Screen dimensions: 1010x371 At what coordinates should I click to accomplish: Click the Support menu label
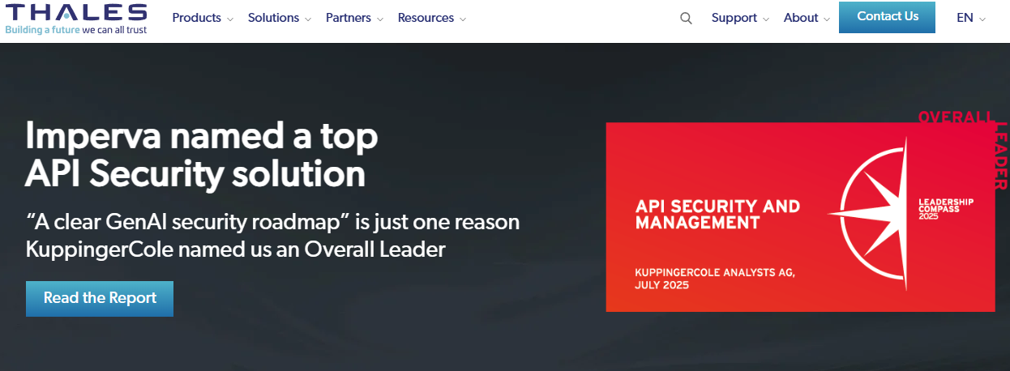coord(734,18)
